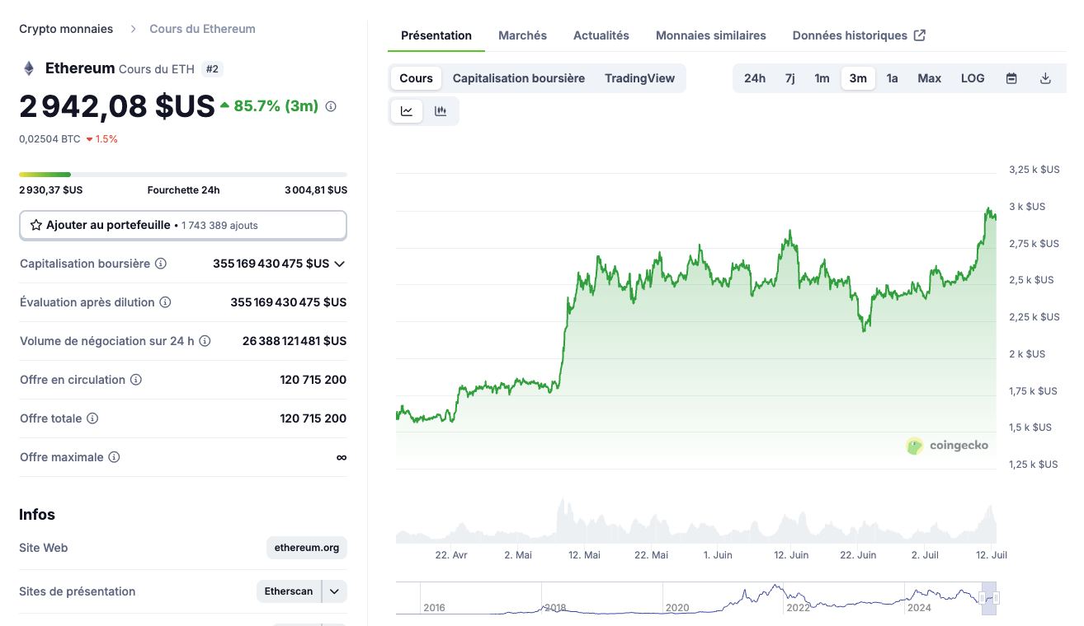Select the TradingView chart mode
Viewport: 1084px width, 626px height.
(x=639, y=78)
